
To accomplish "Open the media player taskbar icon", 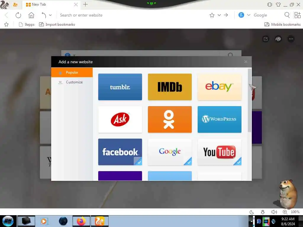I will tap(44, 221).
